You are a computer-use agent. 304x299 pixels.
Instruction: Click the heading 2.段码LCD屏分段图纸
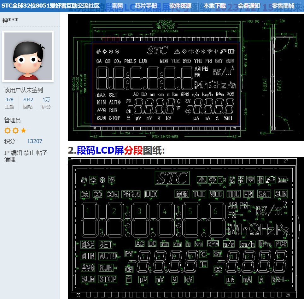[x=116, y=150]
